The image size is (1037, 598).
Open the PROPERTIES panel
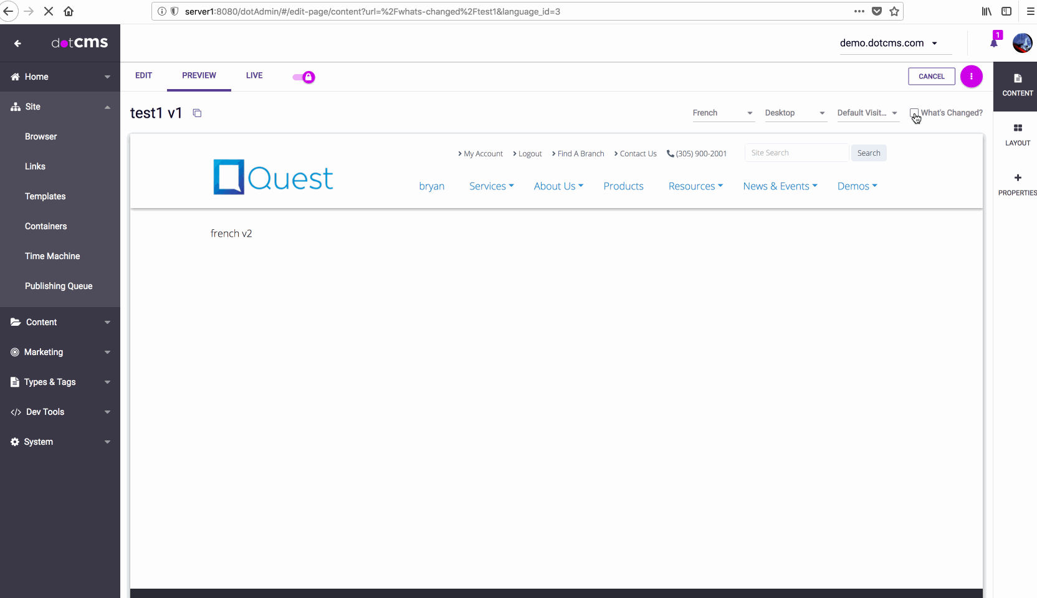(x=1016, y=183)
